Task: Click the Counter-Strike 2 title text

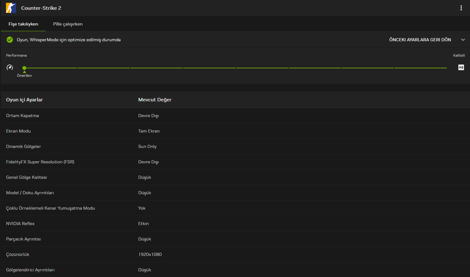Action: click(41, 8)
